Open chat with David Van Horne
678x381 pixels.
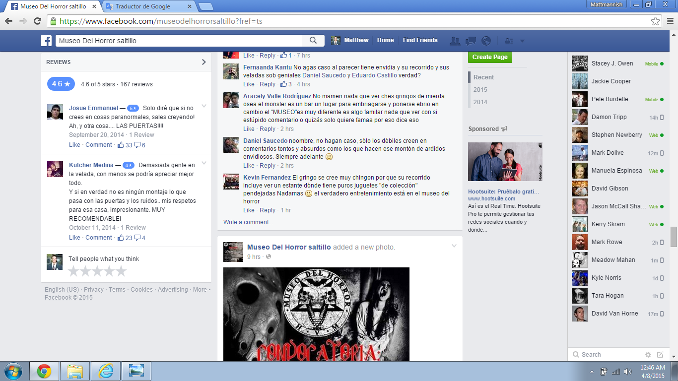618,314
